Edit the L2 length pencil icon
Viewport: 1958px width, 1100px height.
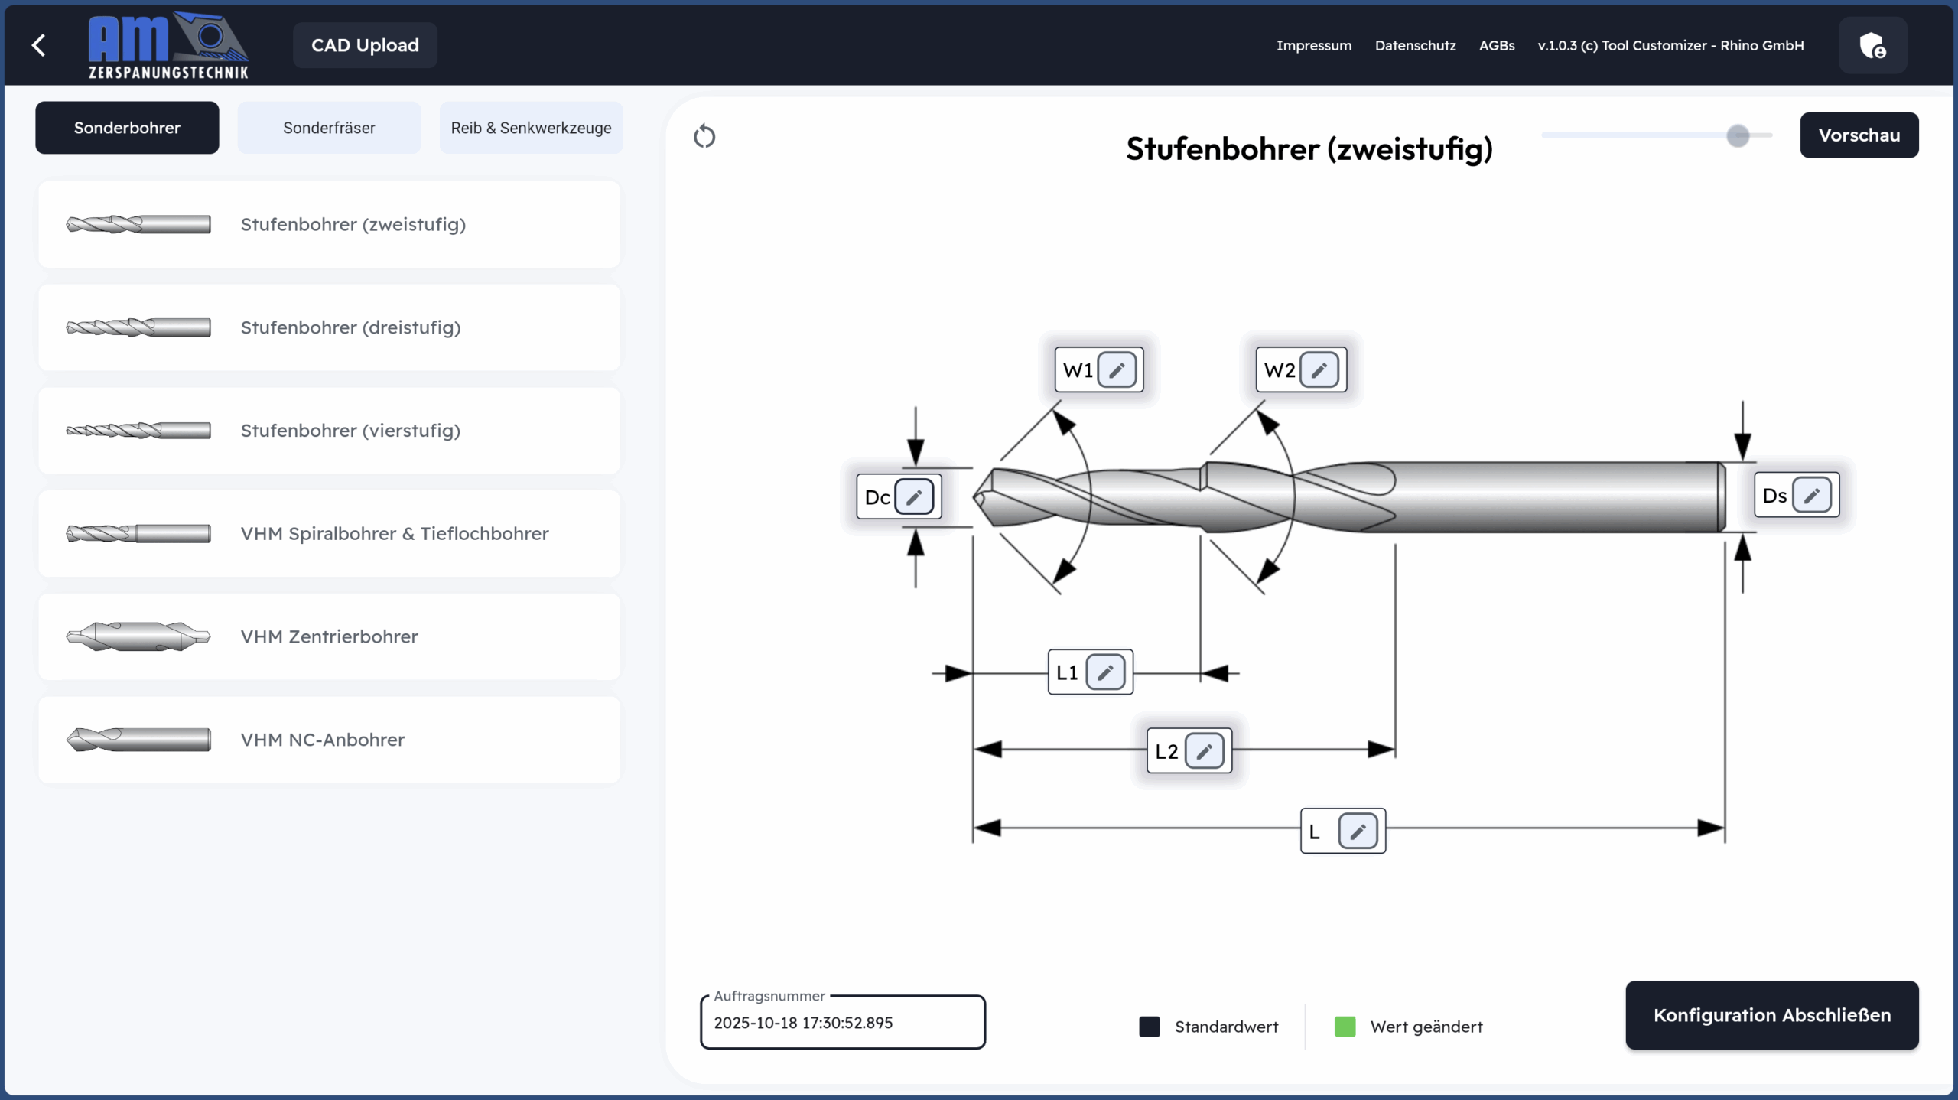(x=1204, y=751)
